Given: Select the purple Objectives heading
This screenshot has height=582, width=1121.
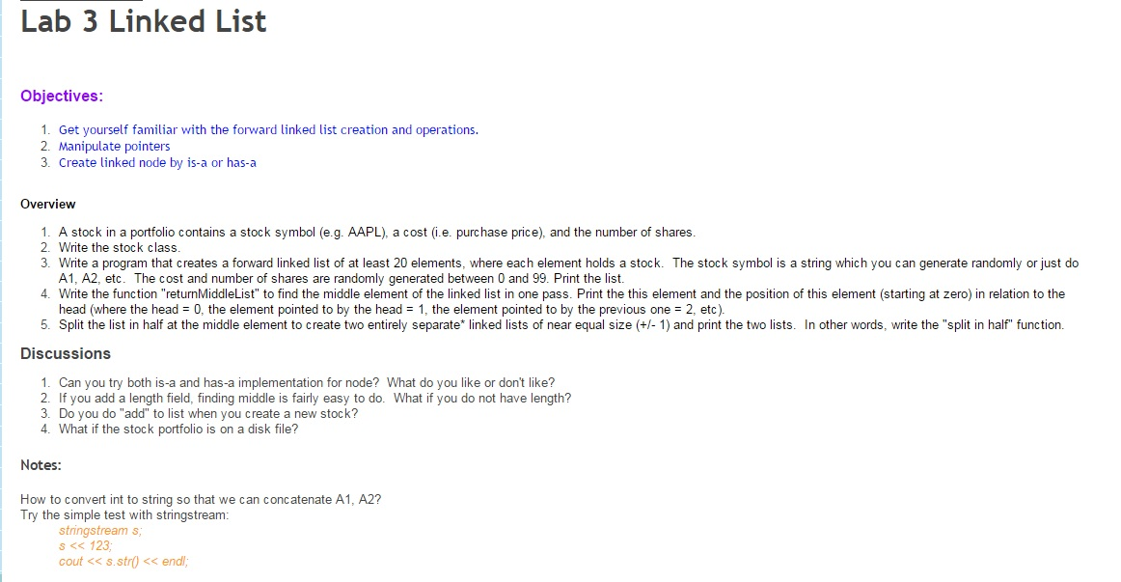Looking at the screenshot, I should click(62, 96).
